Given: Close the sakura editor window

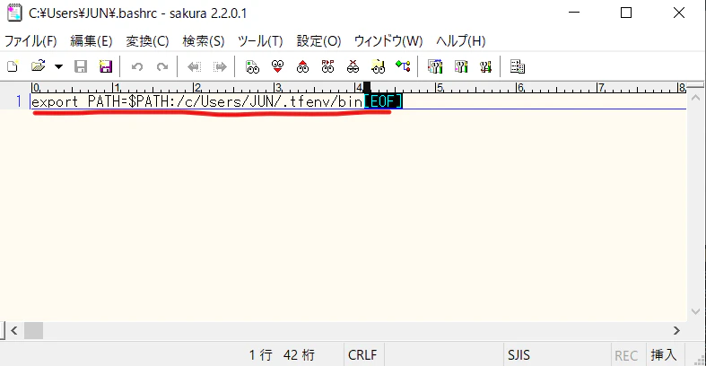Looking at the screenshot, I should 679,13.
